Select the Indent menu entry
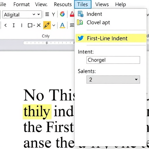Screen dimensions: 149x149 (111, 14)
